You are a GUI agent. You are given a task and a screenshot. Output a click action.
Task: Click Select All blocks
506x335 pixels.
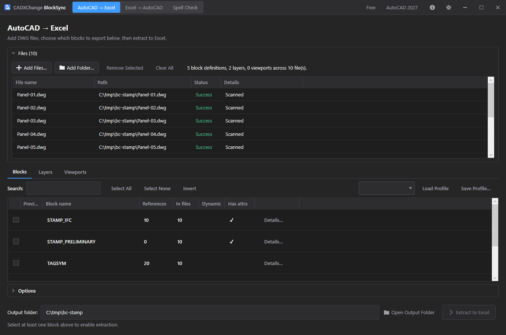pyautogui.click(x=121, y=188)
